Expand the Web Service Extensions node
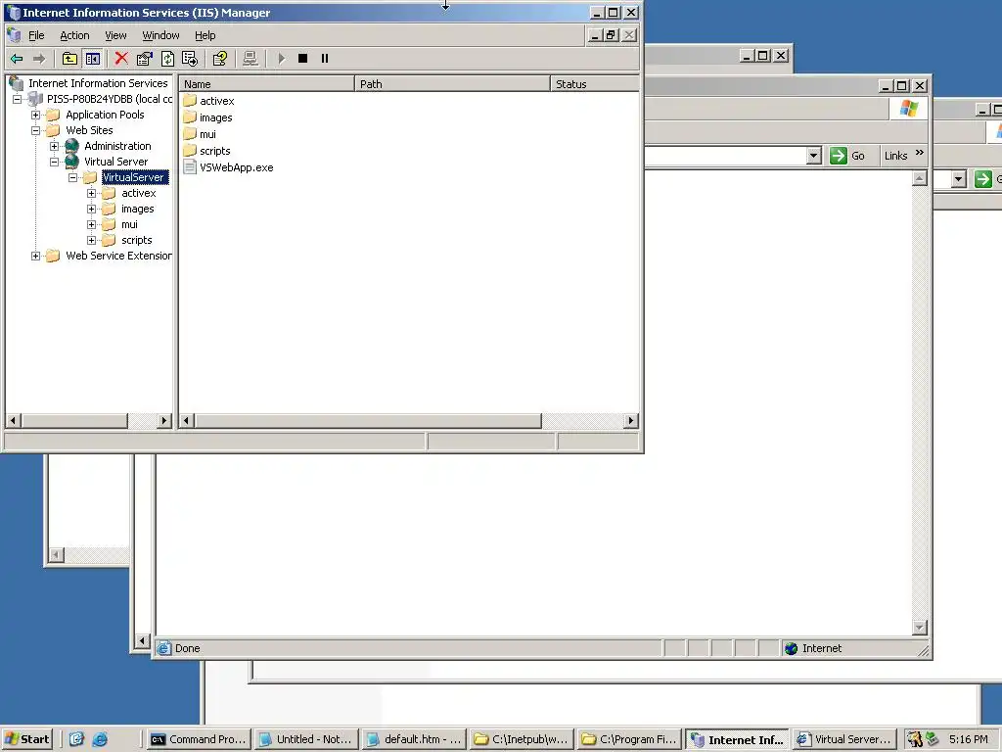The height and width of the screenshot is (752, 1002). click(x=36, y=256)
